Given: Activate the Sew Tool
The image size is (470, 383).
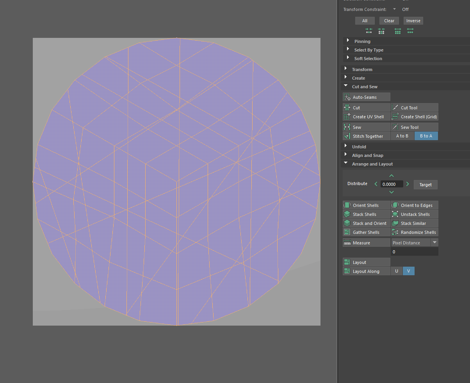Looking at the screenshot, I should click(415, 127).
